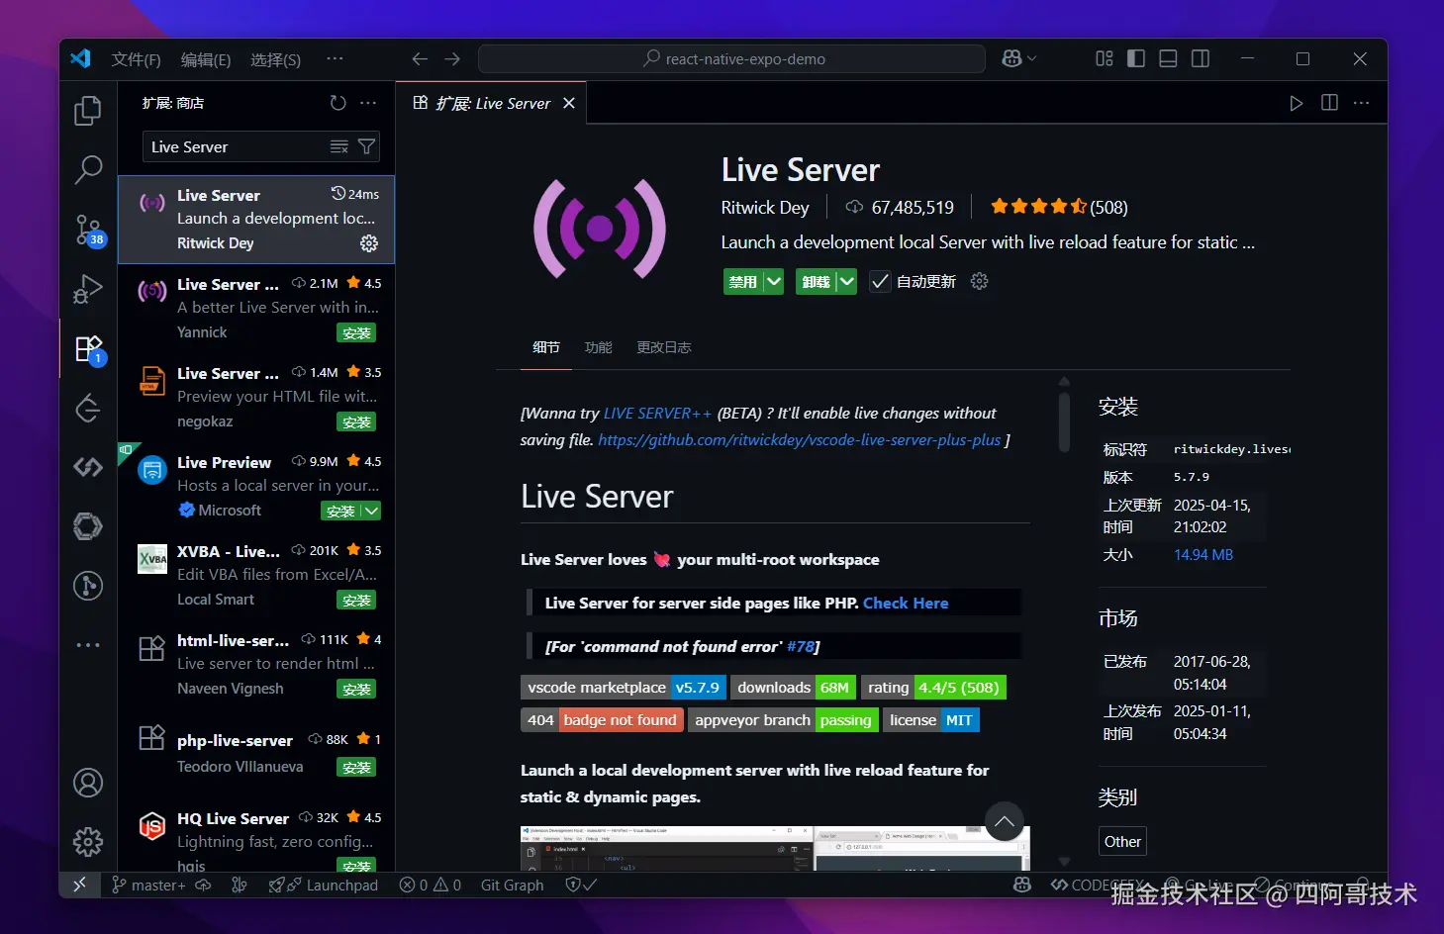Viewport: 1444px width, 934px height.
Task: Click the react-native-expo-demo command center
Action: (x=731, y=59)
